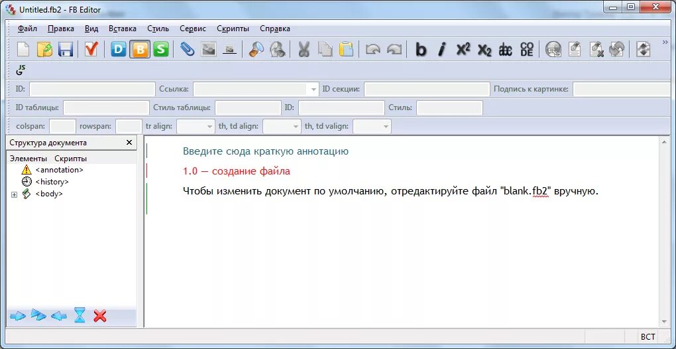Image resolution: width=676 pixels, height=349 pixels.
Task: Select the <annotation> tree node
Action: point(59,170)
